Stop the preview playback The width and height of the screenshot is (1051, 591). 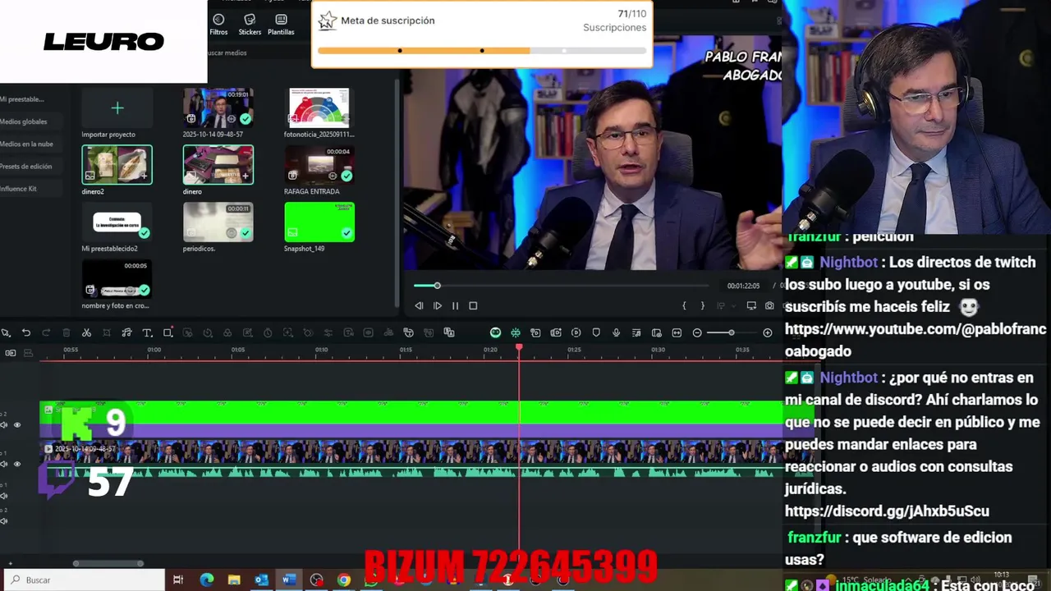tap(473, 305)
